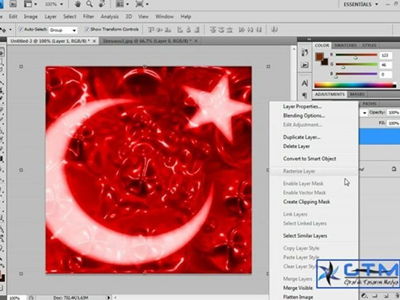Select Blending Options from context menu

pos(304,116)
